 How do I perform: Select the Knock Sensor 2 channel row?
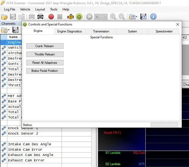46,133
